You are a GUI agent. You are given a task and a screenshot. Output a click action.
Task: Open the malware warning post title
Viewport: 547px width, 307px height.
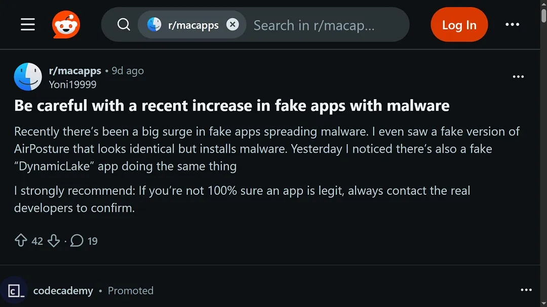point(232,106)
